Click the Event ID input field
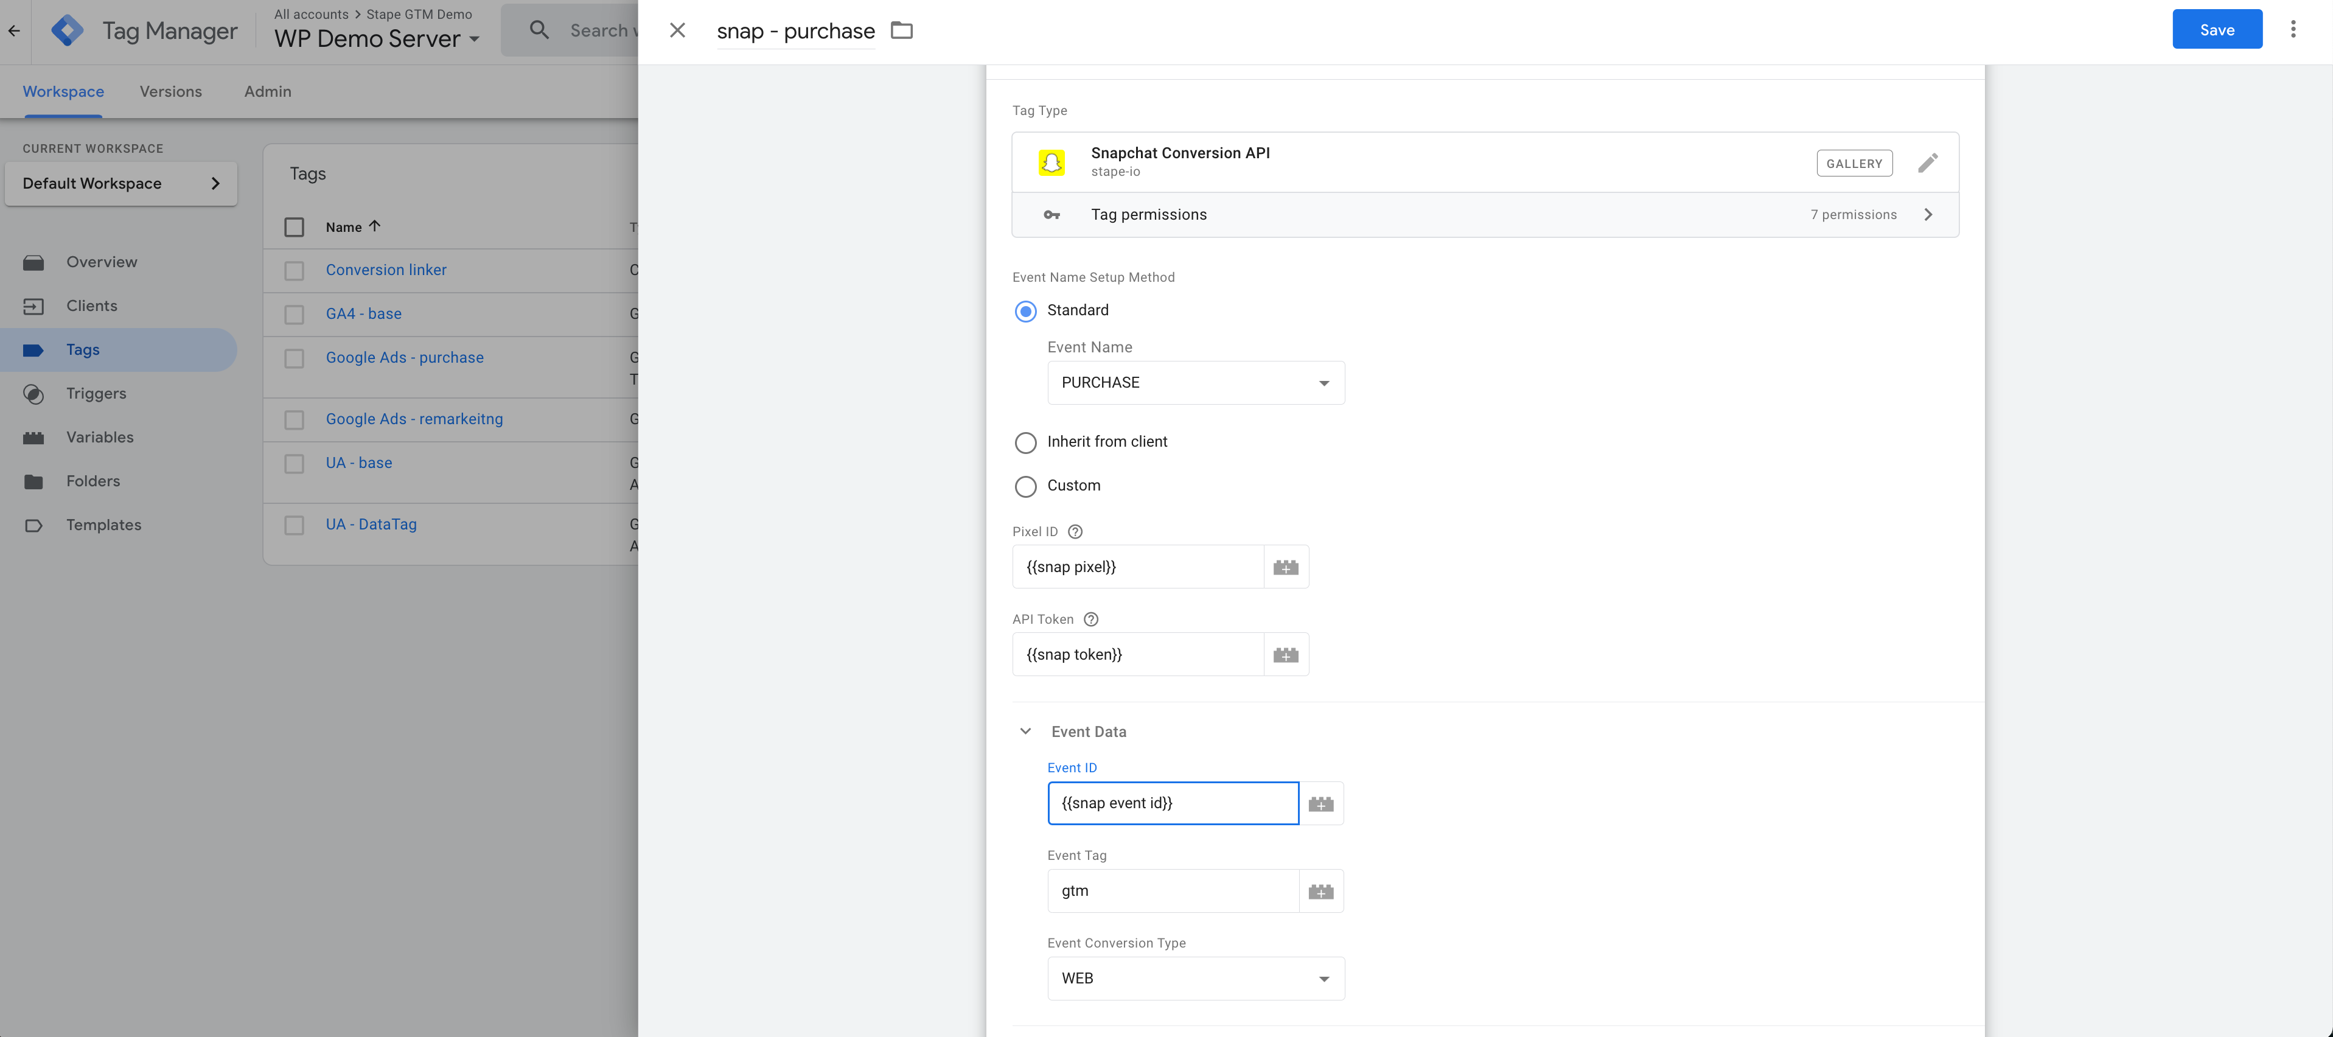Image resolution: width=2333 pixels, height=1037 pixels. pyautogui.click(x=1173, y=803)
